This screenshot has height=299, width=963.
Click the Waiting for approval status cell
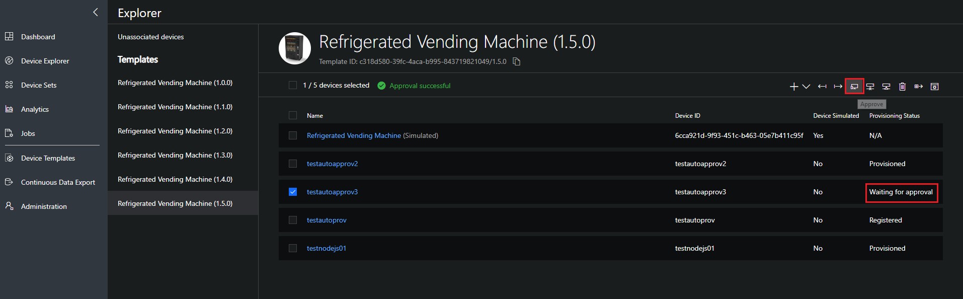click(x=901, y=192)
